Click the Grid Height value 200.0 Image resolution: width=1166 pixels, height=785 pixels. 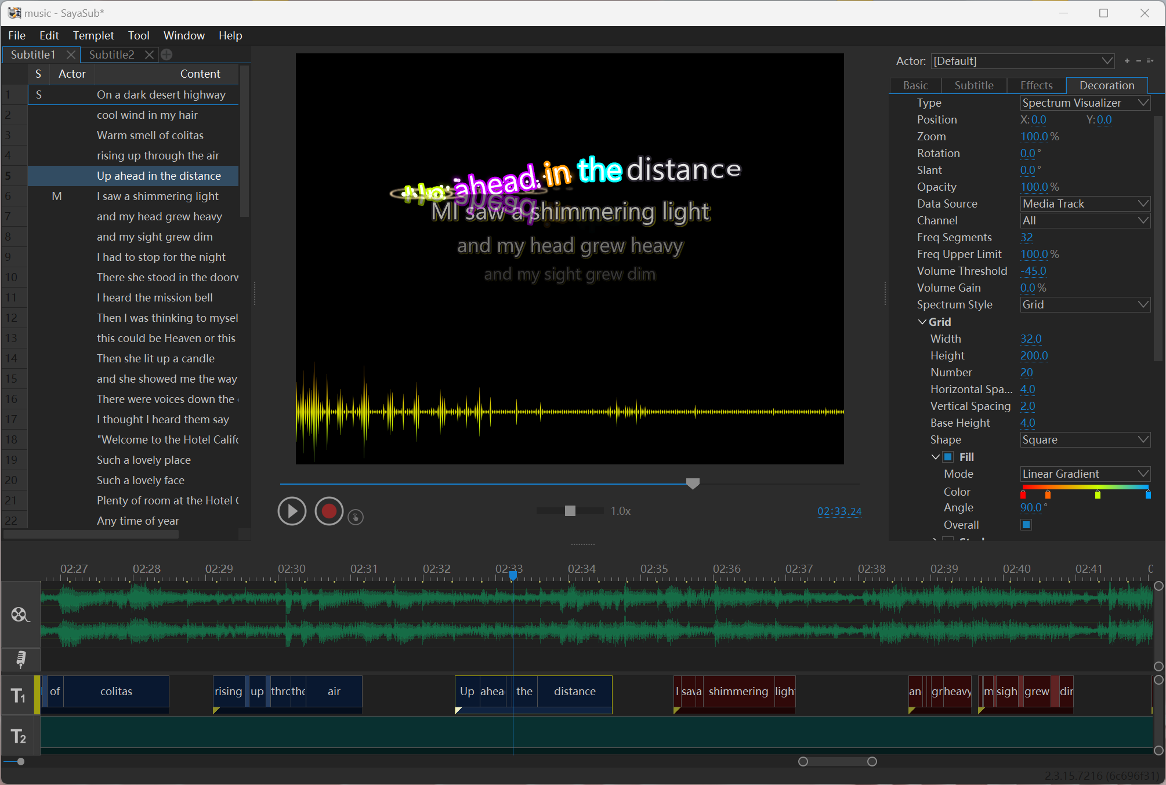coord(1034,355)
